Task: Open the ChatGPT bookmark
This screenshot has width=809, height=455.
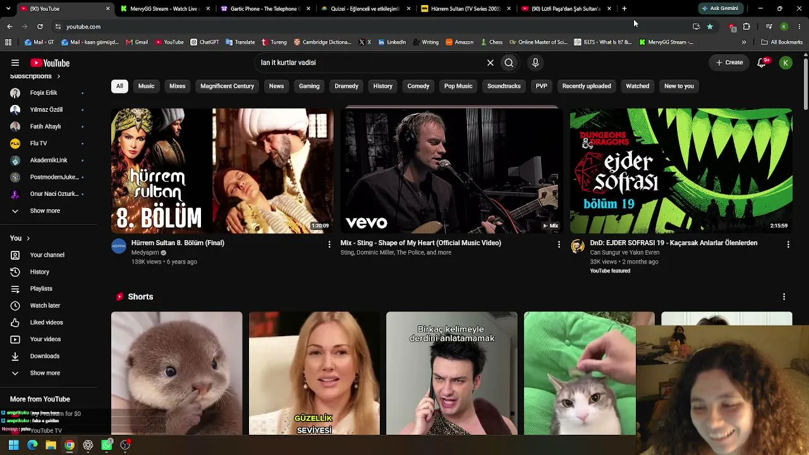Action: [x=205, y=42]
